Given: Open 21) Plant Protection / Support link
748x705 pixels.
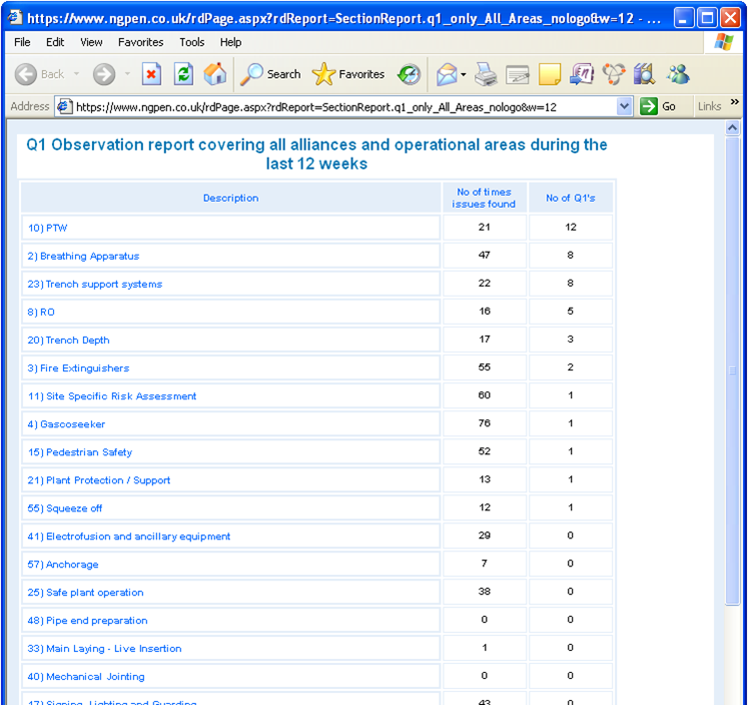Looking at the screenshot, I should click(x=99, y=480).
